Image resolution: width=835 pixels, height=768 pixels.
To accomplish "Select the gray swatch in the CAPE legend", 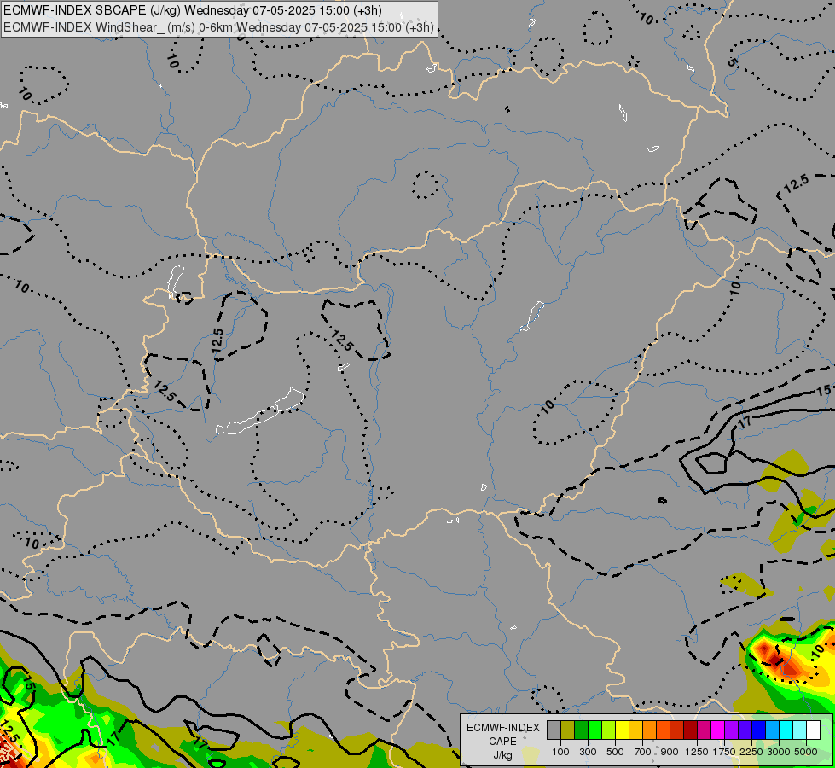I will click(554, 730).
